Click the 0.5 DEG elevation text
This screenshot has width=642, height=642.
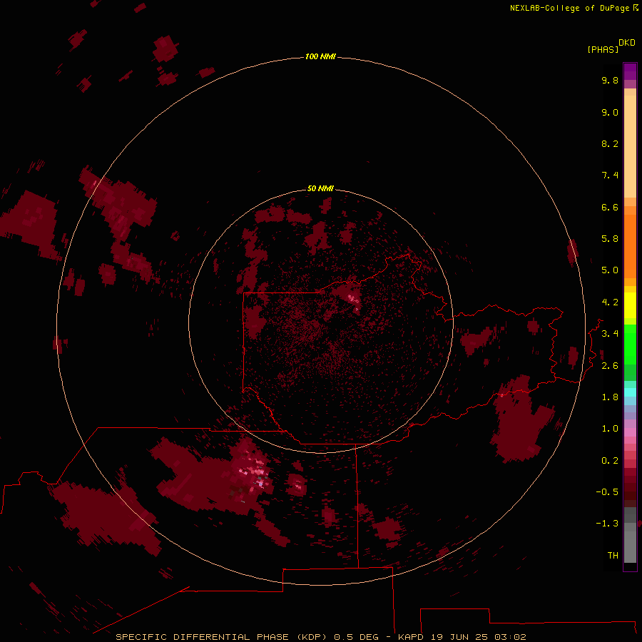coord(355,637)
